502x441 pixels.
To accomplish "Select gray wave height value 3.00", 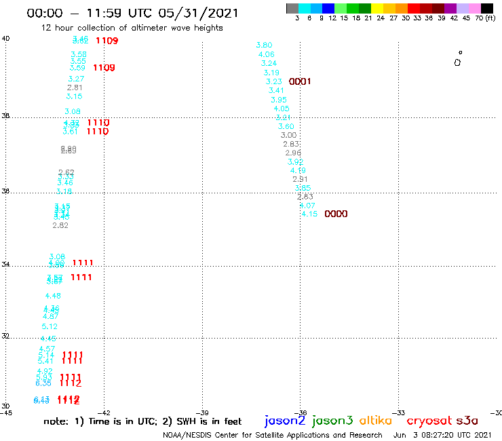I will point(289,135).
